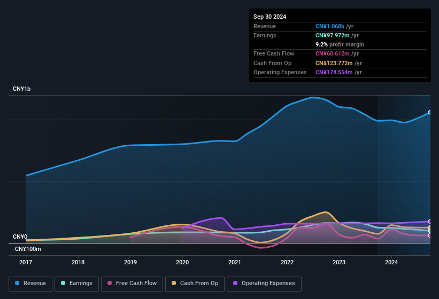The image size is (439, 299).
Task: Click the CN¥123.772m cash from op value
Action: (334, 63)
